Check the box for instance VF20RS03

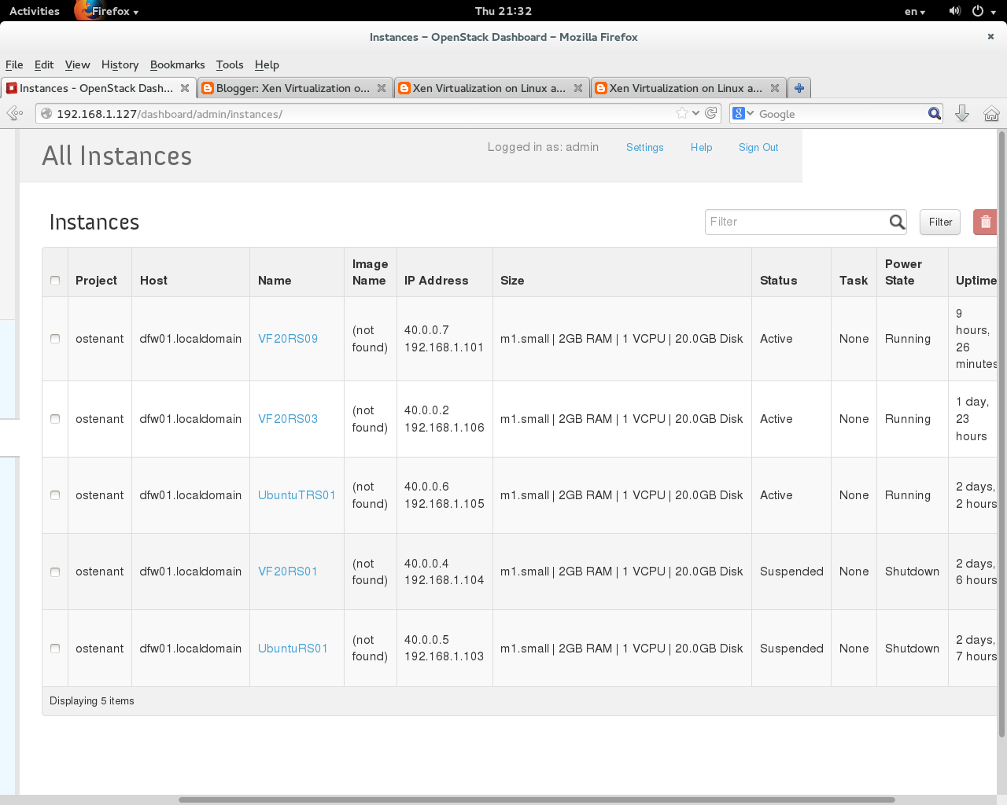(55, 419)
